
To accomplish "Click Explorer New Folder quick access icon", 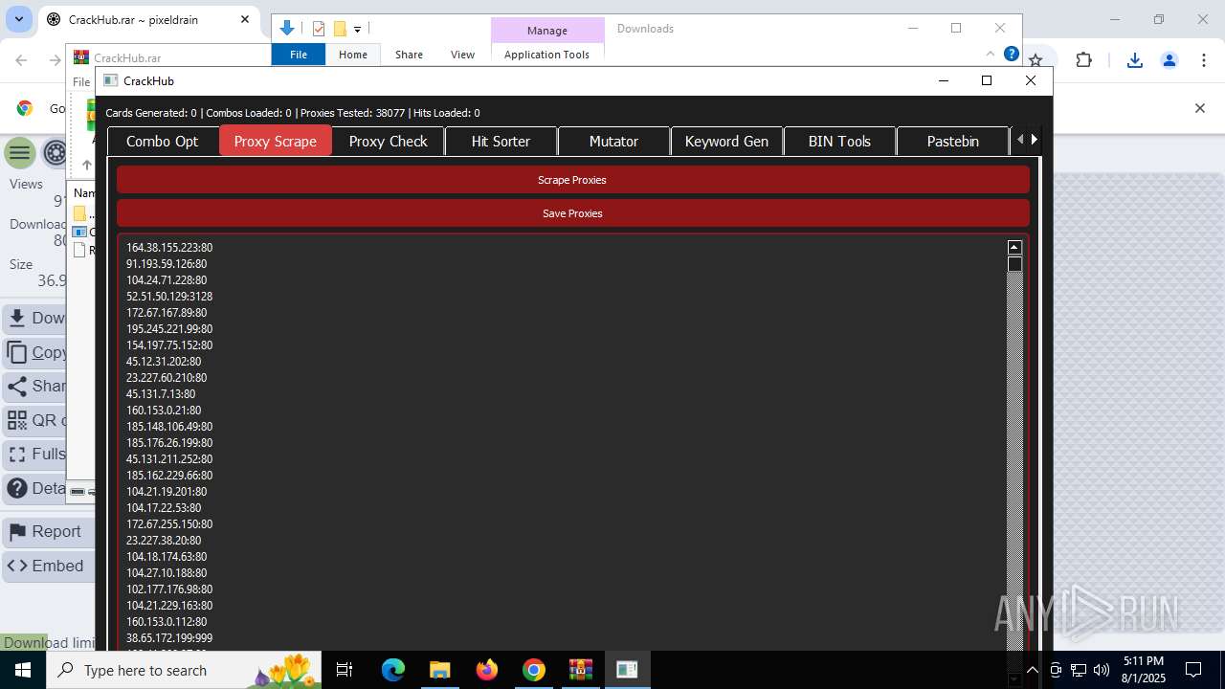I will (x=340, y=29).
